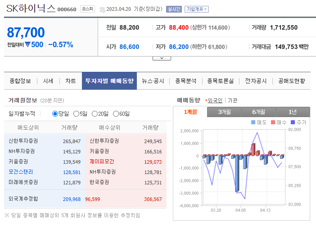Open the 종합정보 tab
The image size is (316, 227).
point(20,81)
